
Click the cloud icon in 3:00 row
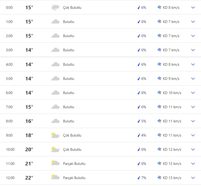pyautogui.click(x=55, y=50)
